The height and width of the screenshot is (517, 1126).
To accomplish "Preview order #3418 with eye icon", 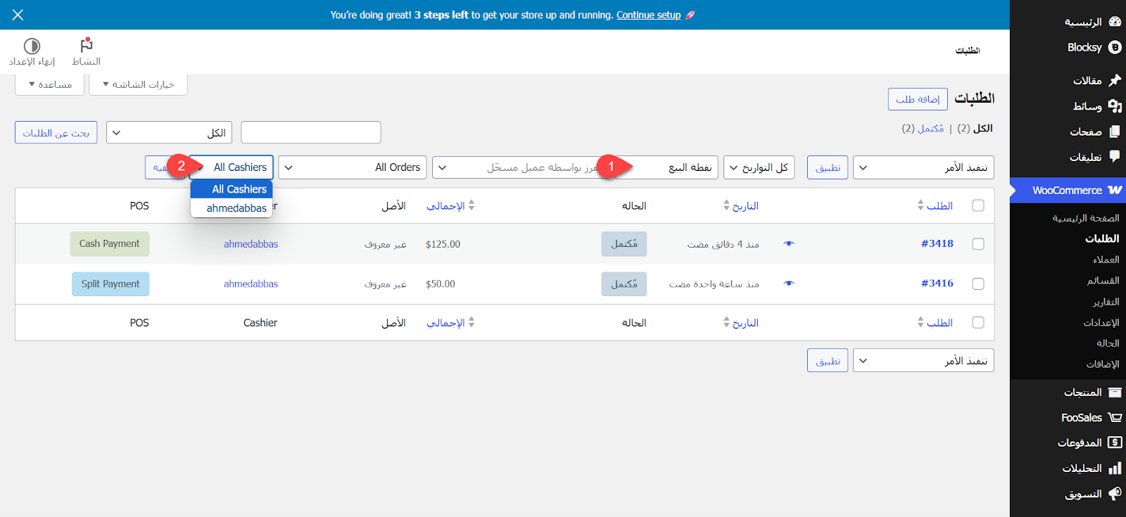I will [789, 243].
